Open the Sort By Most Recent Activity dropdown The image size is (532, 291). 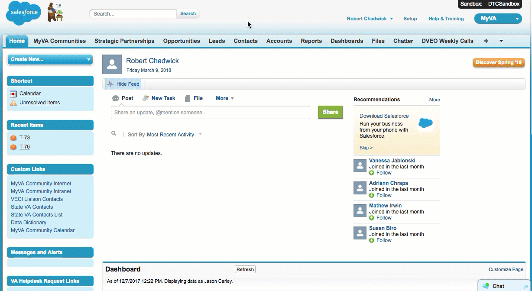pyautogui.click(x=175, y=135)
